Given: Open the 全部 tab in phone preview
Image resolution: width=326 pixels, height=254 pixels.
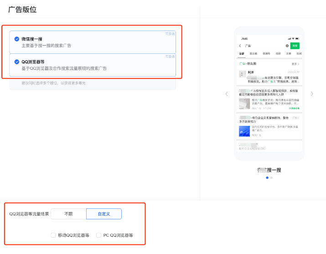Looking at the screenshot, I should click(242, 54).
